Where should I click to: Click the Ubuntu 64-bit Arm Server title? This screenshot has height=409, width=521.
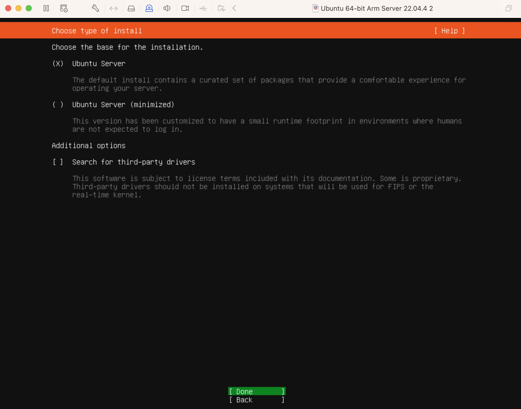(x=376, y=8)
